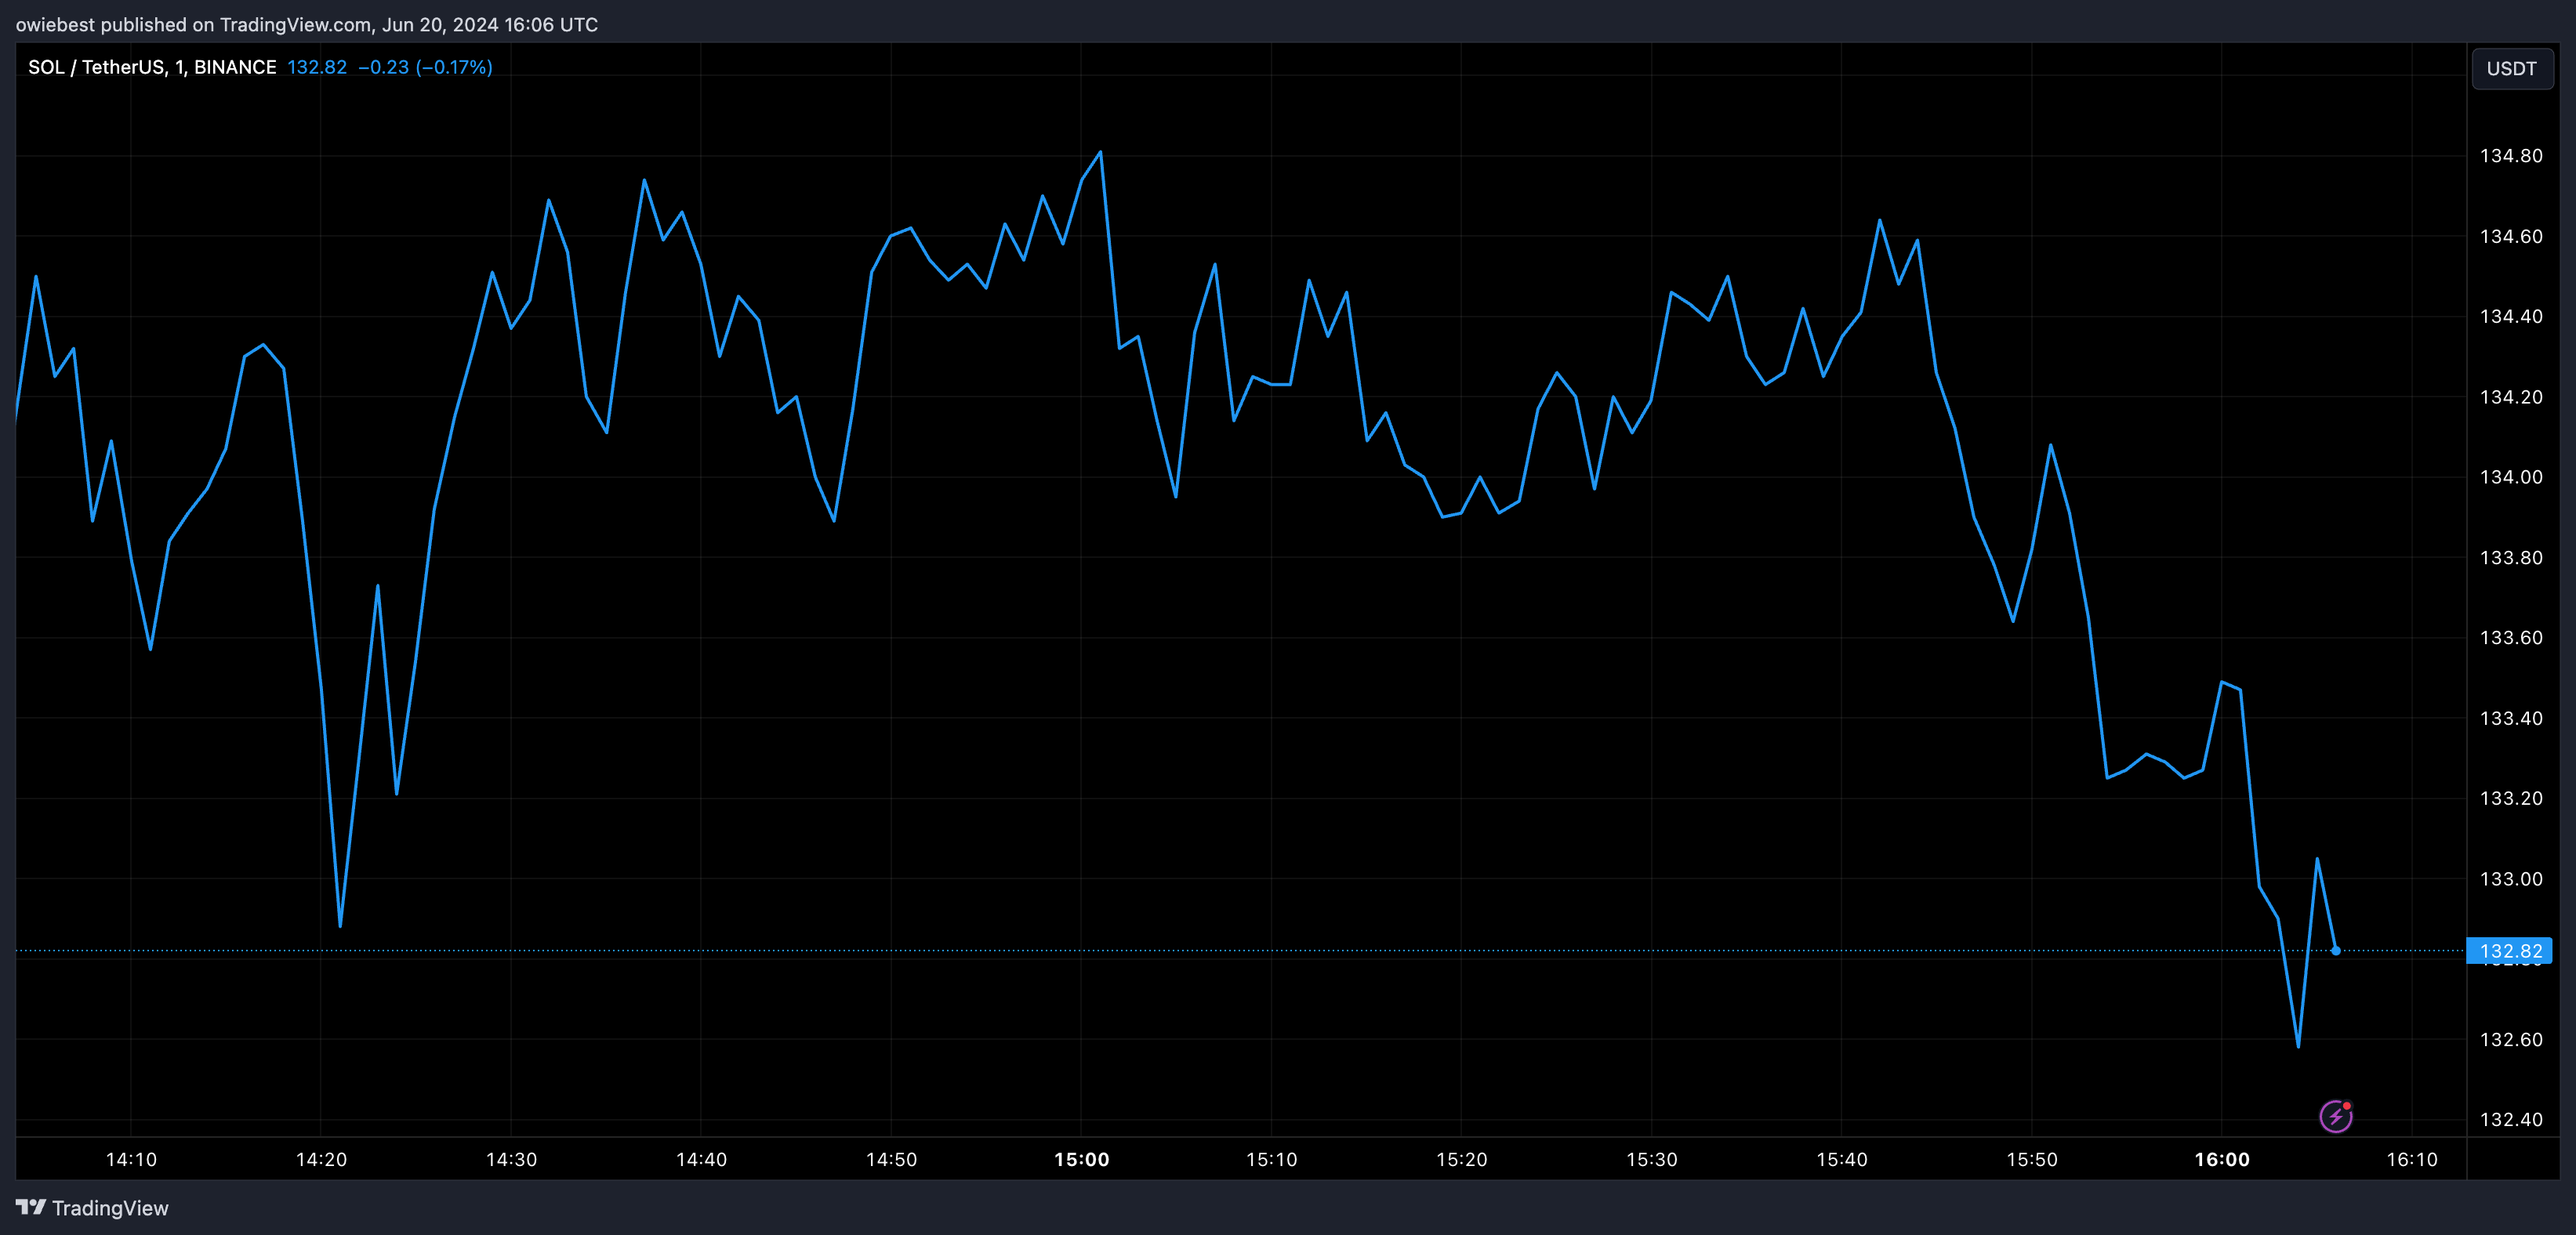This screenshot has height=1235, width=2576.
Task: Click the published on TradingView.com header text
Action: [306, 24]
